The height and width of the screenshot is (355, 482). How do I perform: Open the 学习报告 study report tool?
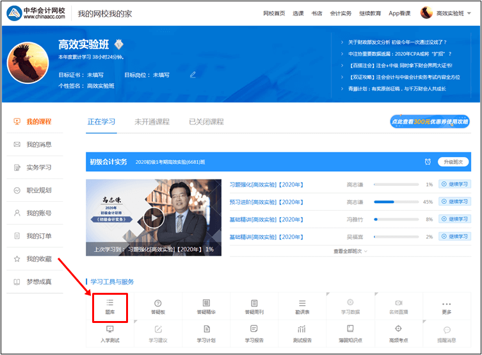pyautogui.click(x=254, y=334)
